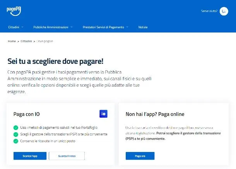Click the pagoPA logo

tap(14, 11)
